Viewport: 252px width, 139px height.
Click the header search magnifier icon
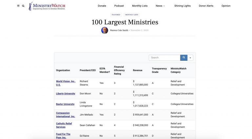click(x=23, y=6)
